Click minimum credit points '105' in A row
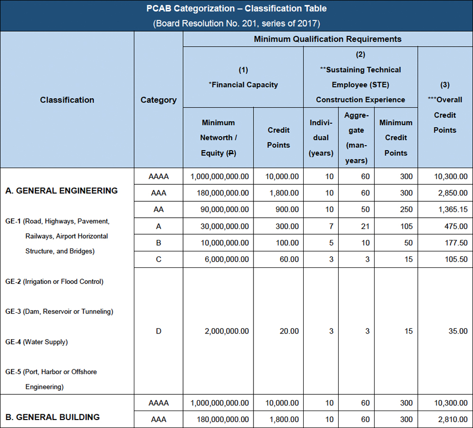Viewport: 473px width, 428px height. point(406,226)
